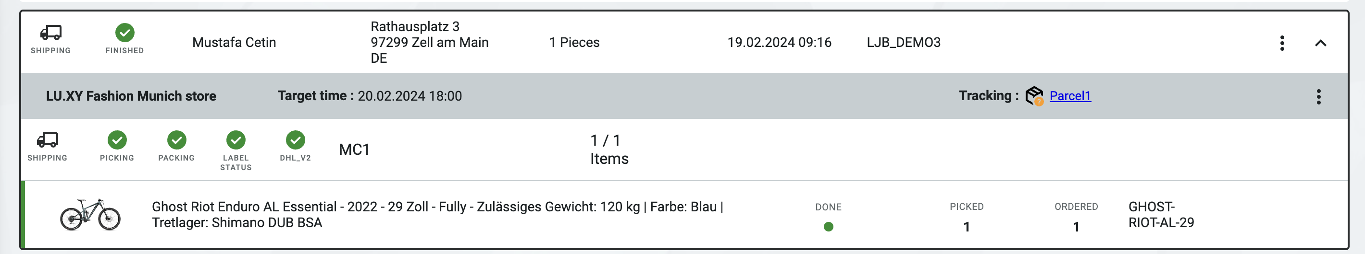Click the shipping truck icon in order header
The image size is (1365, 254).
point(51,33)
